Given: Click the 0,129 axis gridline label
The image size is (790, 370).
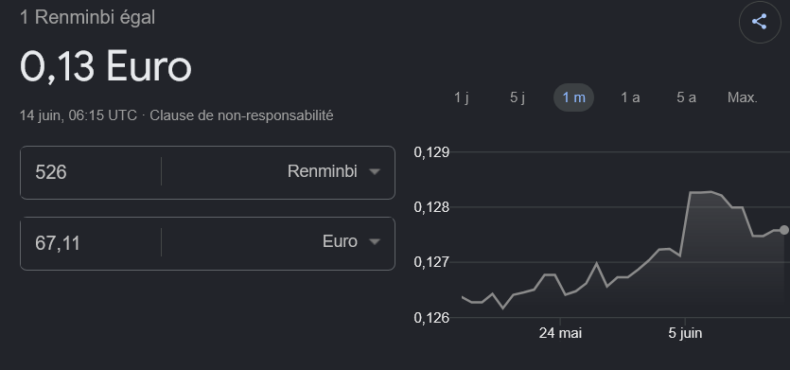Looking at the screenshot, I should (431, 151).
